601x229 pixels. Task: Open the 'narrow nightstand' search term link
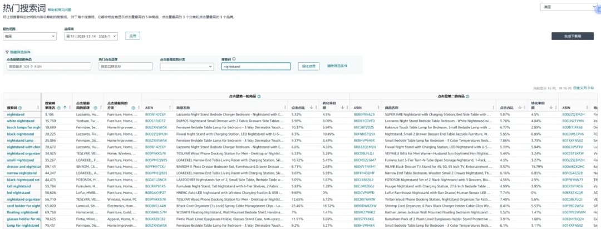22,173
